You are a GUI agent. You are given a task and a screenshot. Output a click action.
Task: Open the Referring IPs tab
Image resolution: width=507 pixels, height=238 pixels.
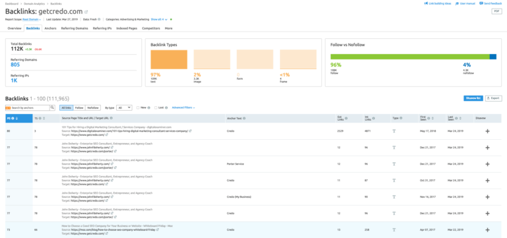coord(102,28)
